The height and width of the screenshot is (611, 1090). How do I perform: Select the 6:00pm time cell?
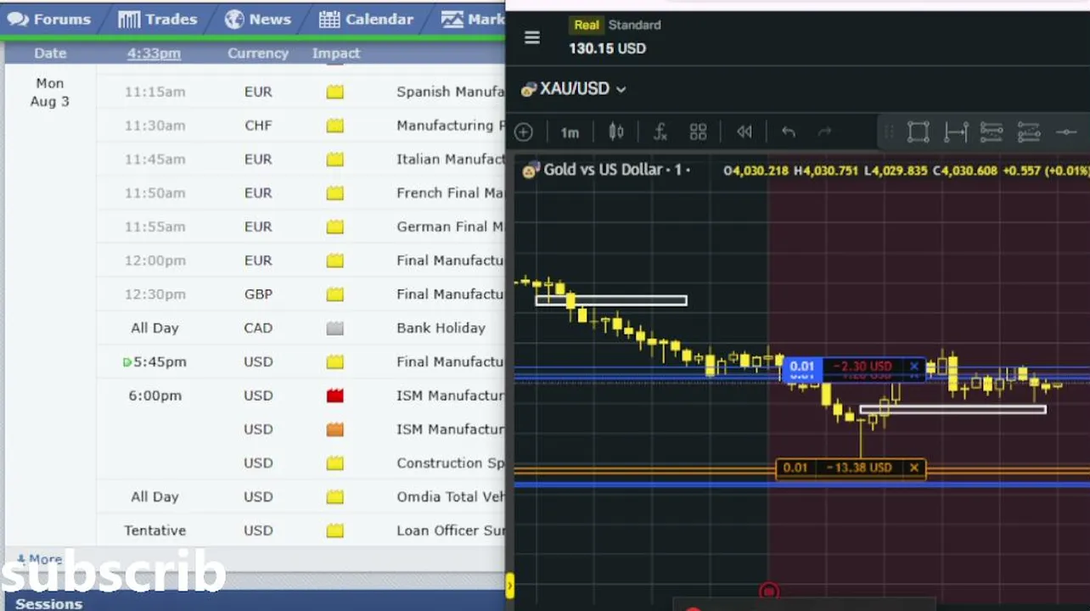pos(155,395)
